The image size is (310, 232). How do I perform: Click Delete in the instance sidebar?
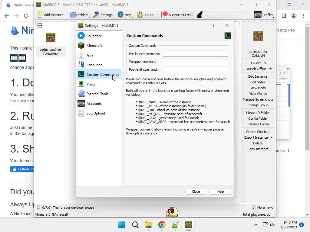258,143
